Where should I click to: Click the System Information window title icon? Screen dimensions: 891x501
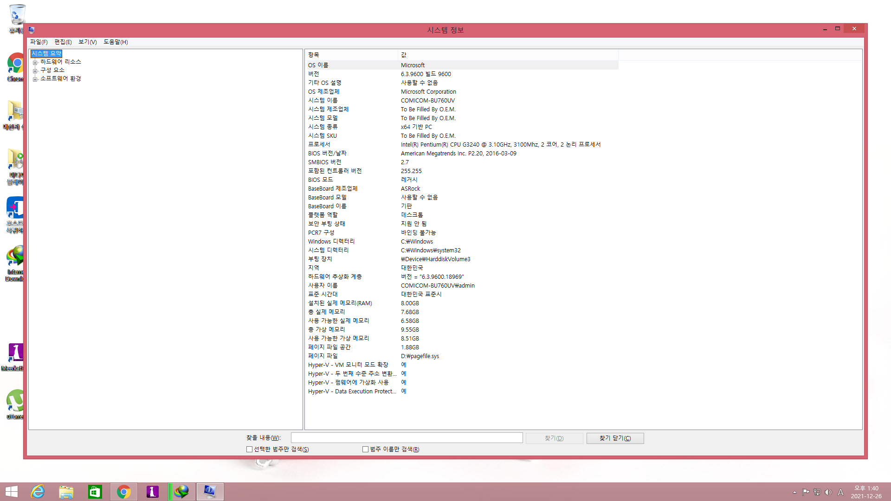tap(32, 30)
